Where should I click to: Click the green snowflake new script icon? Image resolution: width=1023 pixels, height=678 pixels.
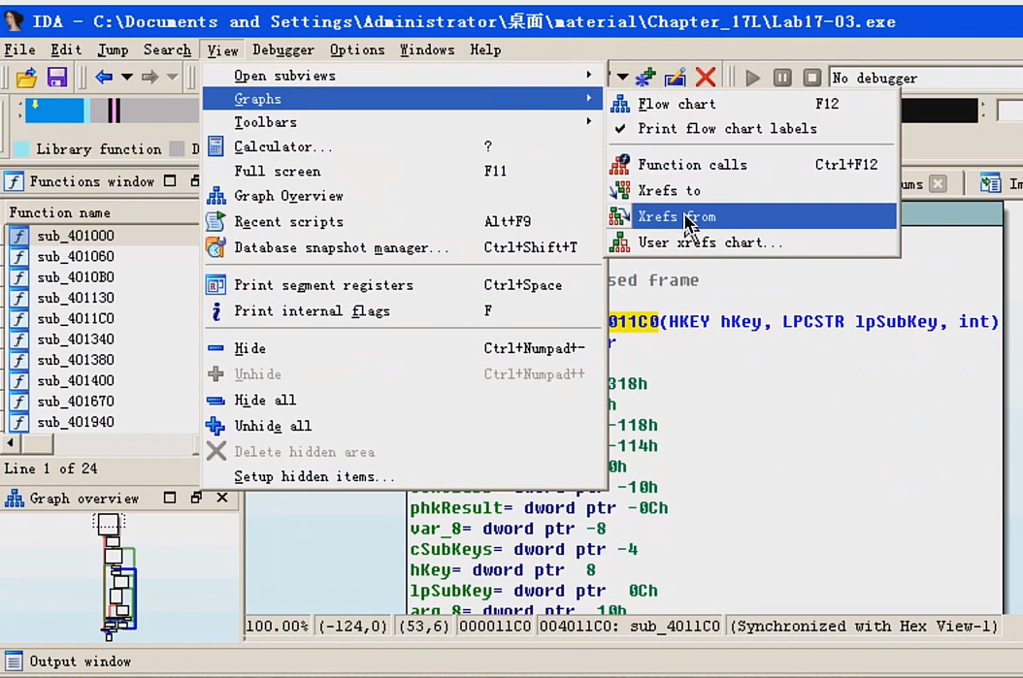pos(645,77)
